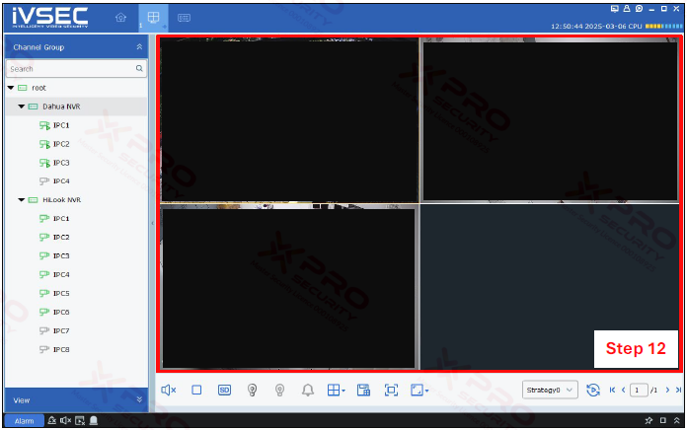Viewport: 687px width, 430px height.
Task: Collapse the root tree node
Action: tap(11, 88)
